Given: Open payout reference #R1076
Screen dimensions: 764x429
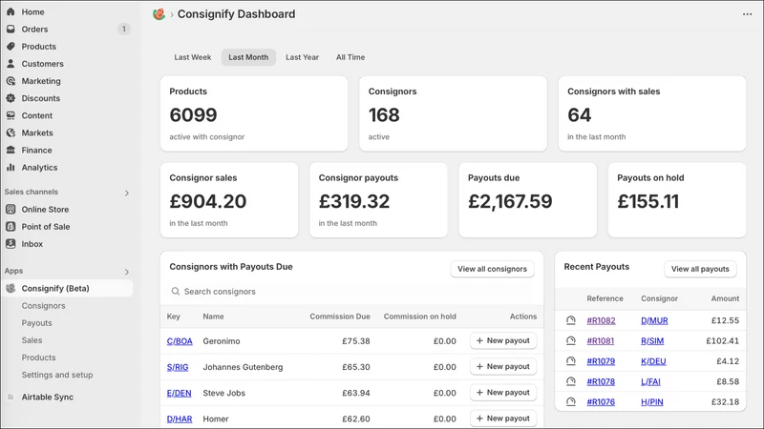Looking at the screenshot, I should (x=601, y=402).
